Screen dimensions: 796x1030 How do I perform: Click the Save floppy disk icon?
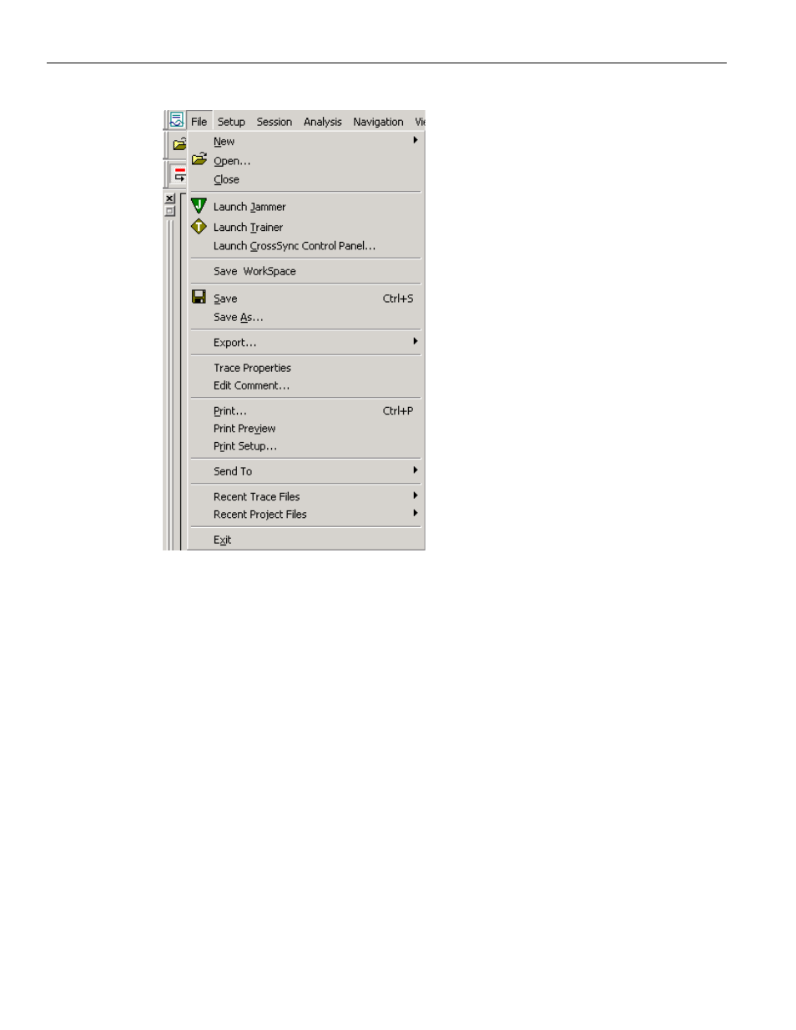199,297
